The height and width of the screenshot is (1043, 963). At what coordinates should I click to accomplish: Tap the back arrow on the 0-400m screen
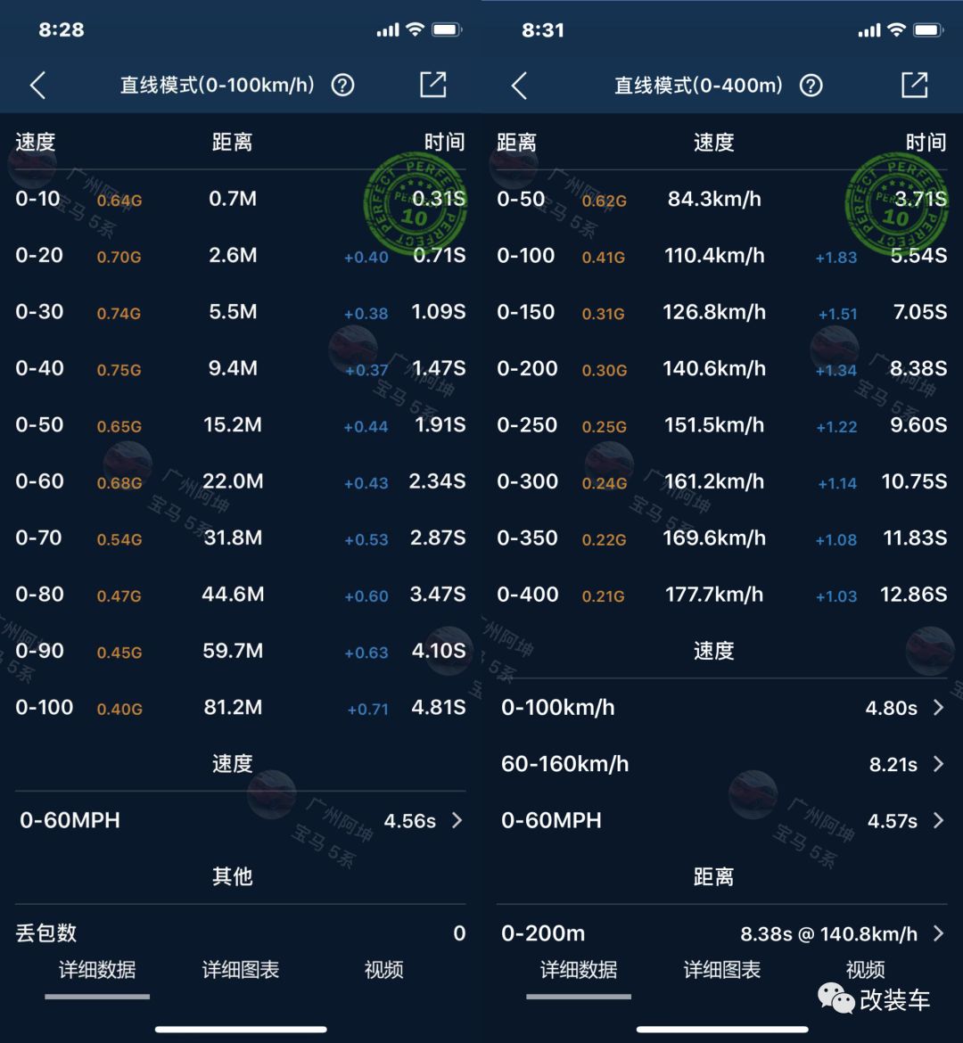coord(519,85)
